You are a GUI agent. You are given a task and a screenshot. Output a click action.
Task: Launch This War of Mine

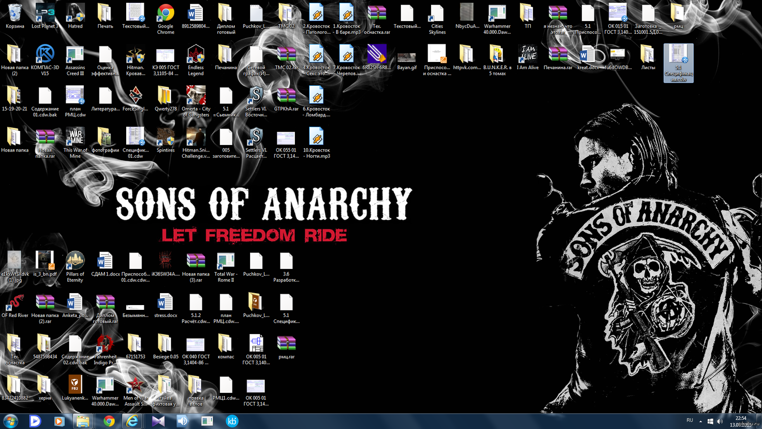75,137
